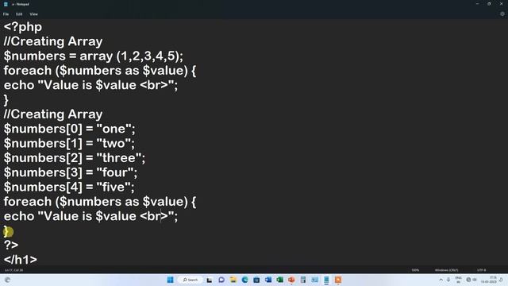Click the $numbers[0] = "one"; line
This screenshot has height=286, width=508.
coord(69,129)
